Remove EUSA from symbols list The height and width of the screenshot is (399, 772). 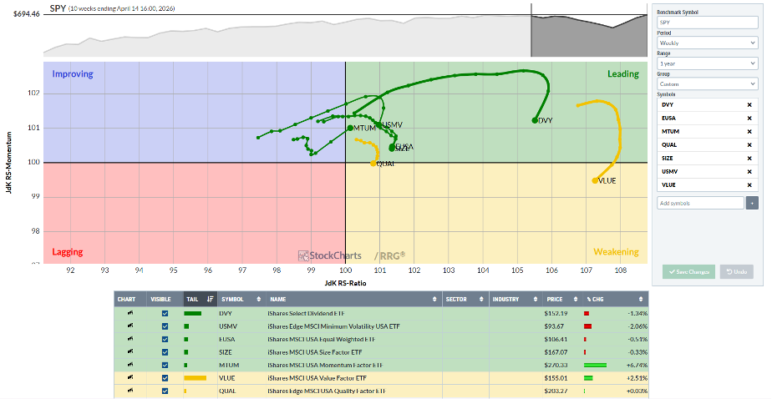pyautogui.click(x=749, y=118)
